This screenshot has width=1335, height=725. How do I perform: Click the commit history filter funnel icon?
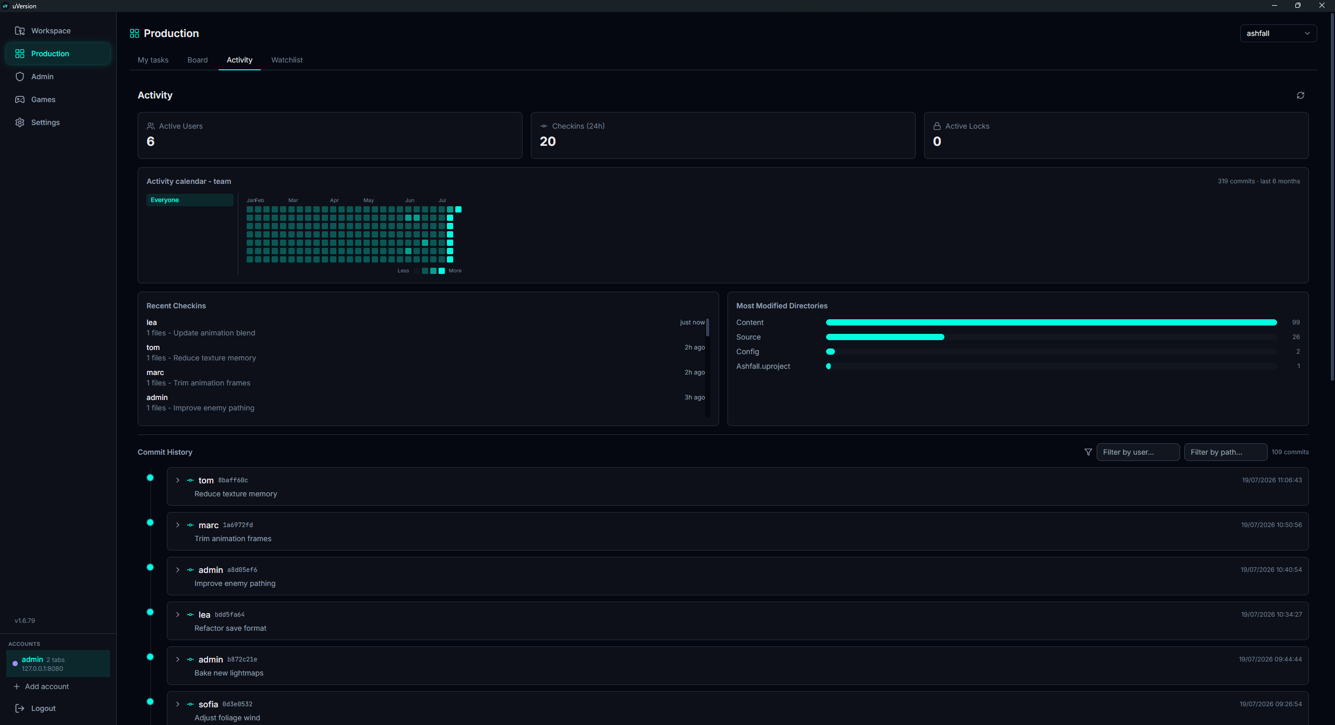(x=1088, y=452)
